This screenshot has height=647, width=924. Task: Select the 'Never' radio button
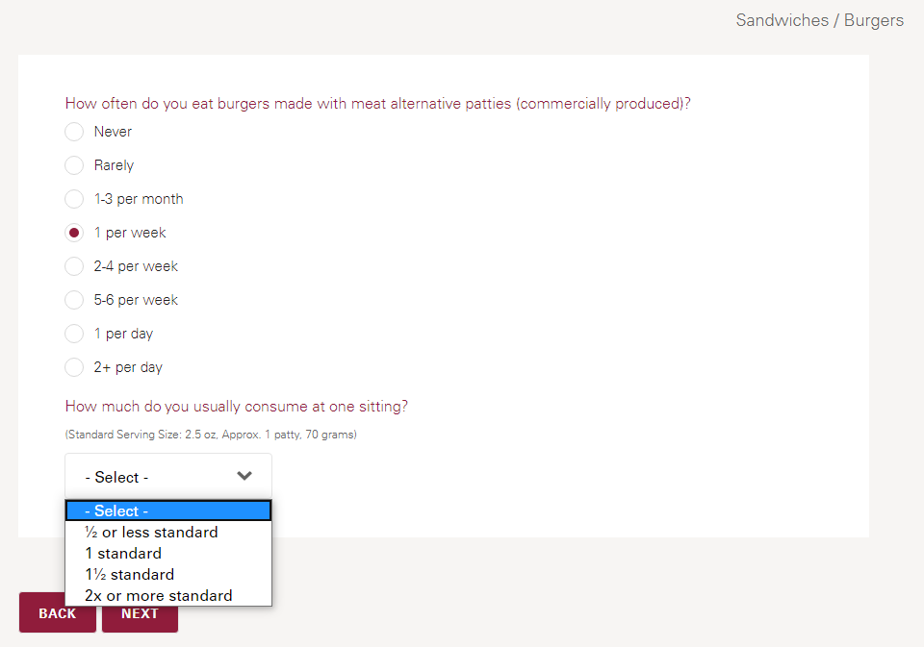[74, 132]
